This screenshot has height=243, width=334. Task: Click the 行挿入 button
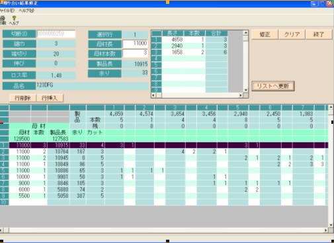tap(50, 98)
